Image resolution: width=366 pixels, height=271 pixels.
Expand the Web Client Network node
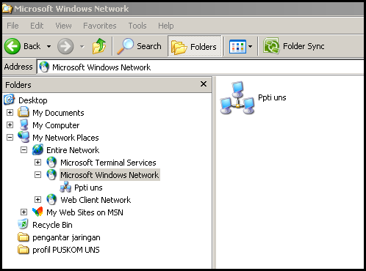pos(37,200)
